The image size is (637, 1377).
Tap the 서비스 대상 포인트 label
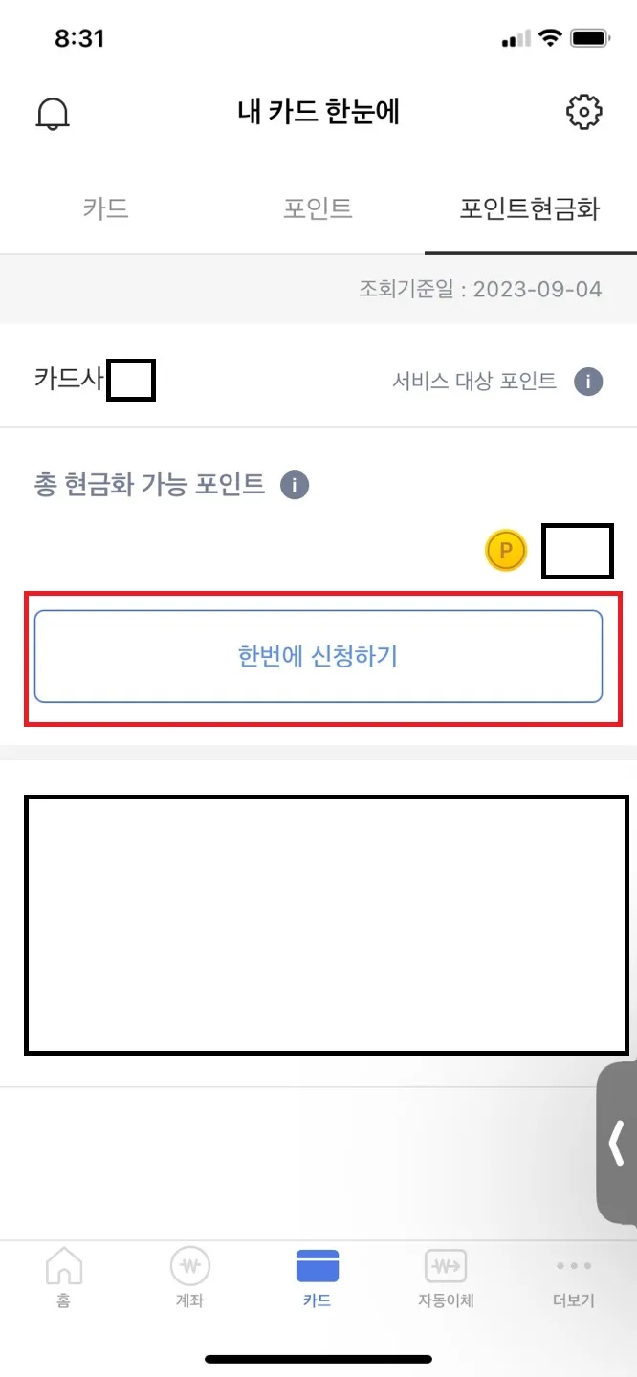point(474,381)
